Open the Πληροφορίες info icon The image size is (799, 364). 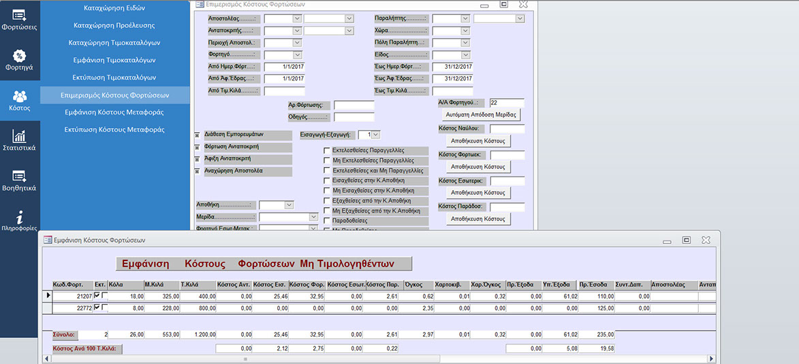pyautogui.click(x=19, y=220)
